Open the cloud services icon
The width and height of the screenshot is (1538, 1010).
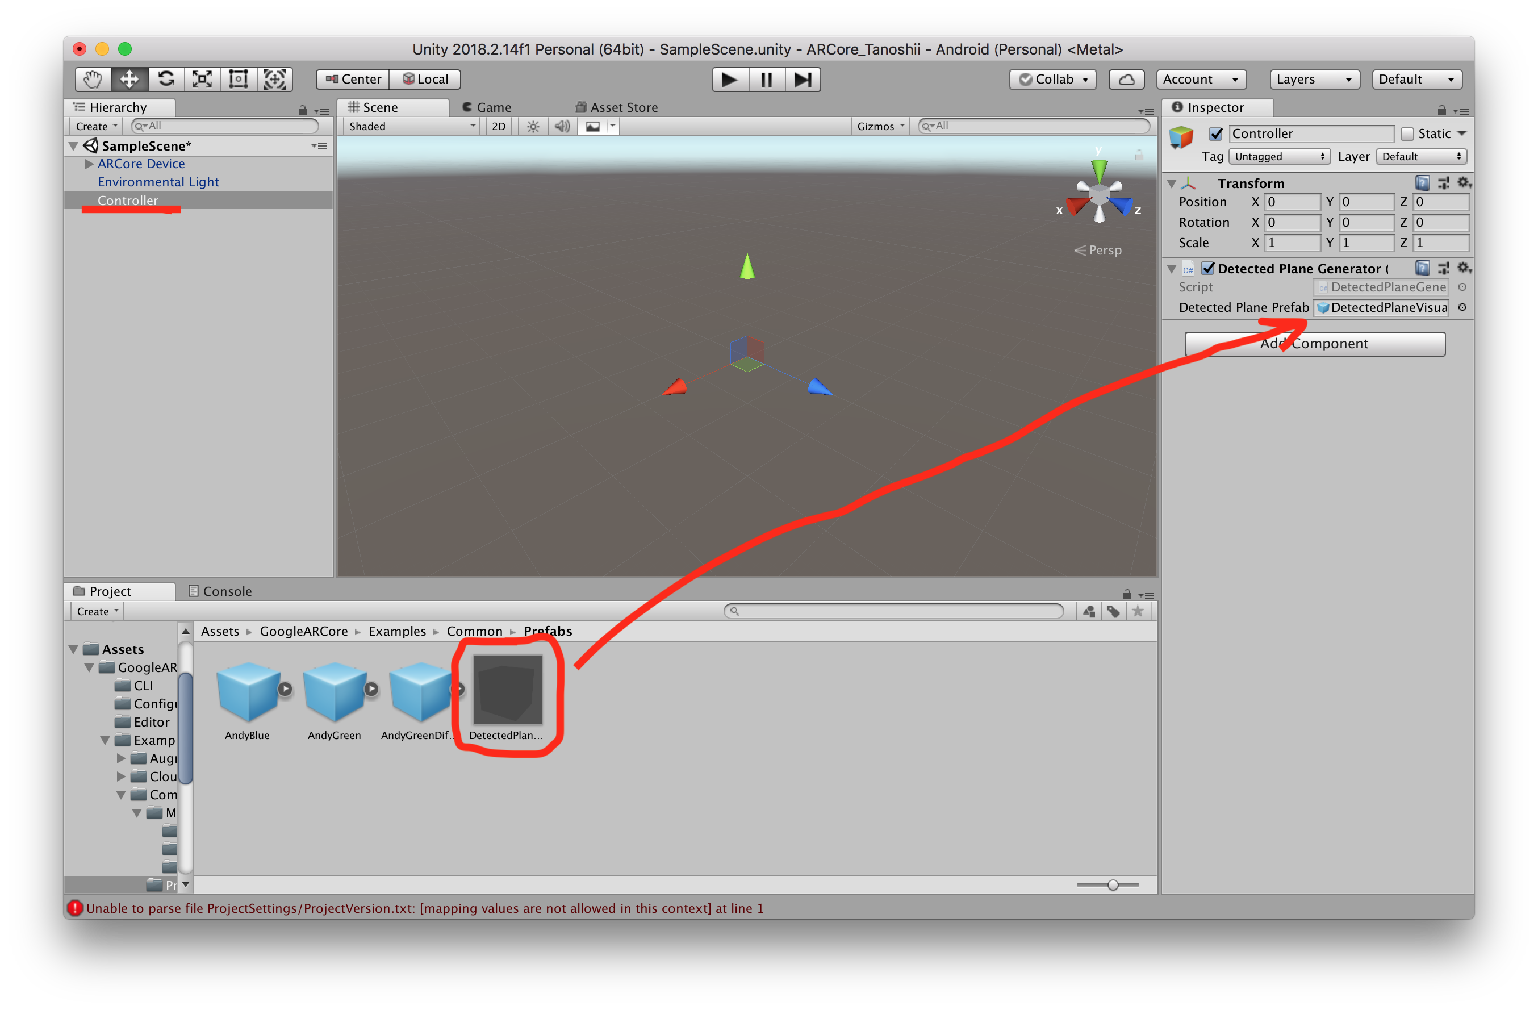(1126, 80)
